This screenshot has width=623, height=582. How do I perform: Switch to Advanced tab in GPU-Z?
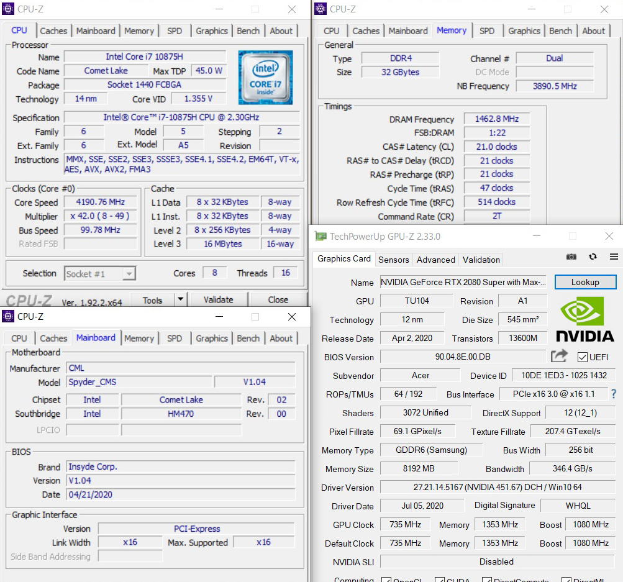tap(436, 260)
